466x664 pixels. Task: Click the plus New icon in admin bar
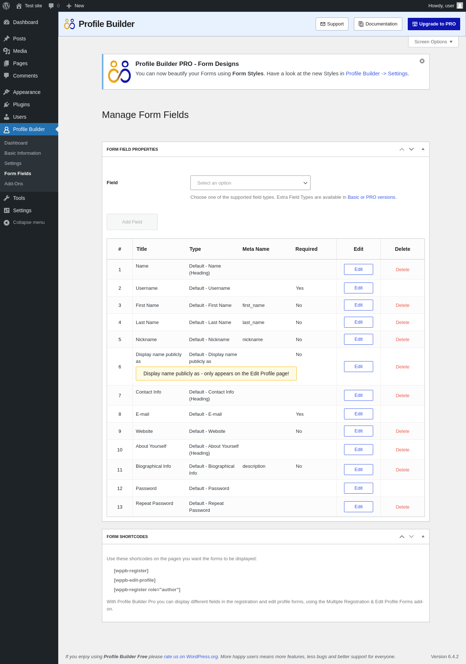pos(69,6)
